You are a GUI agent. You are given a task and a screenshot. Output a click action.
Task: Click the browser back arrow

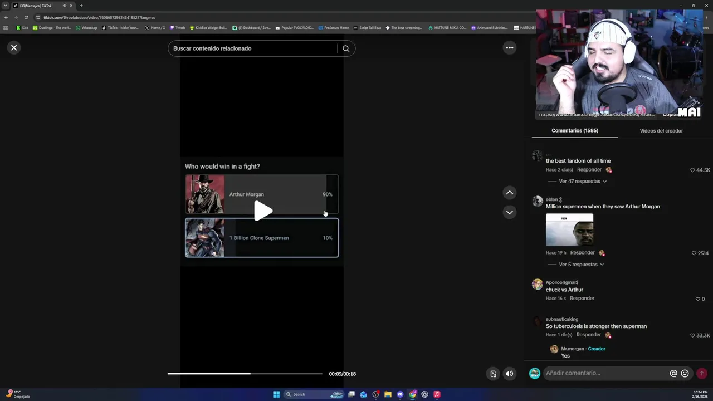click(x=6, y=17)
